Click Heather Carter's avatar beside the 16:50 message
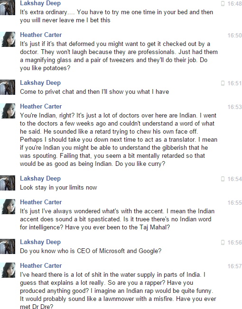 coord(8,39)
